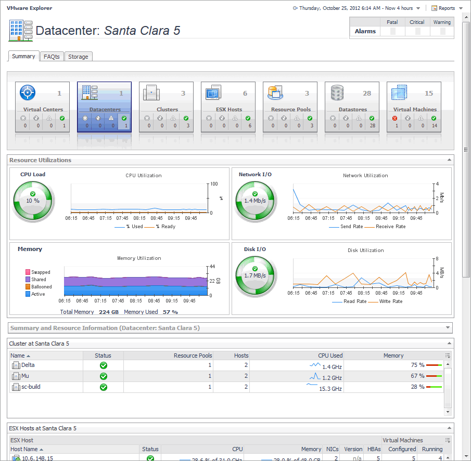471x461 pixels.
Task: Click Delta's 75 % memory bar
Action: point(434,365)
